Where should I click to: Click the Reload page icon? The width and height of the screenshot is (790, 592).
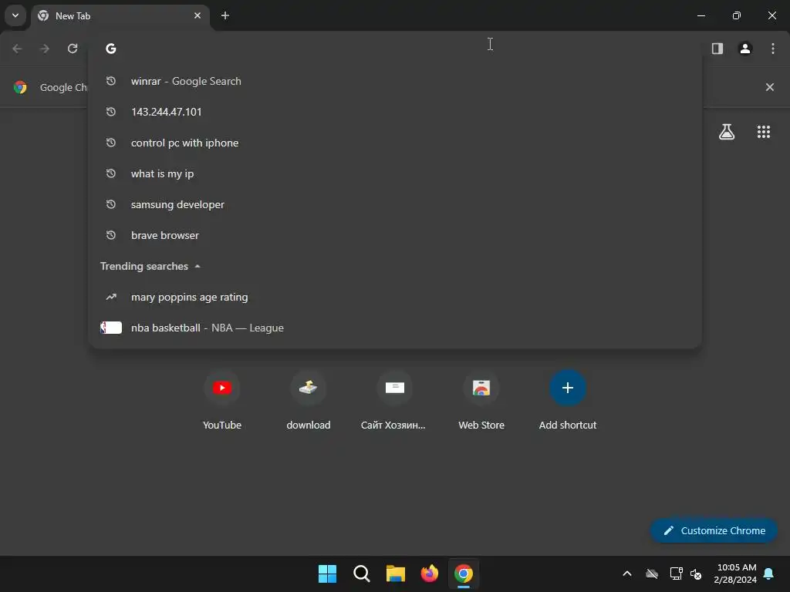[73, 49]
